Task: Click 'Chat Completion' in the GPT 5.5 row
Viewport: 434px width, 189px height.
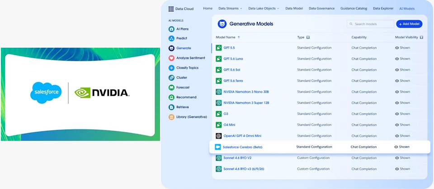Action: (x=364, y=48)
